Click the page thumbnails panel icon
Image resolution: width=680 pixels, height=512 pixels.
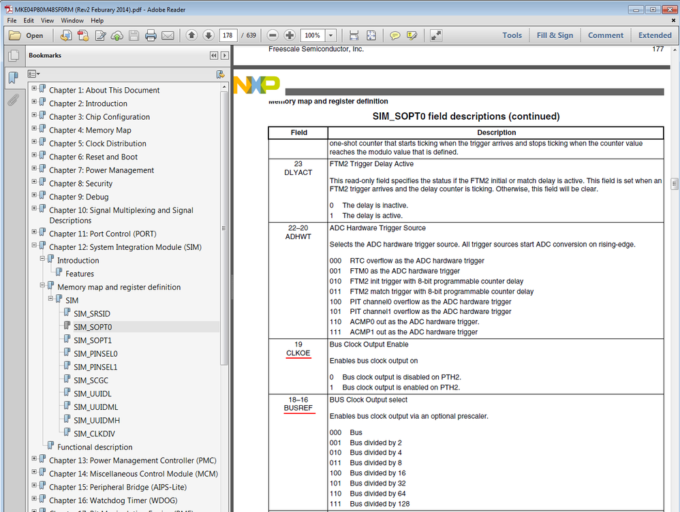pos(14,56)
